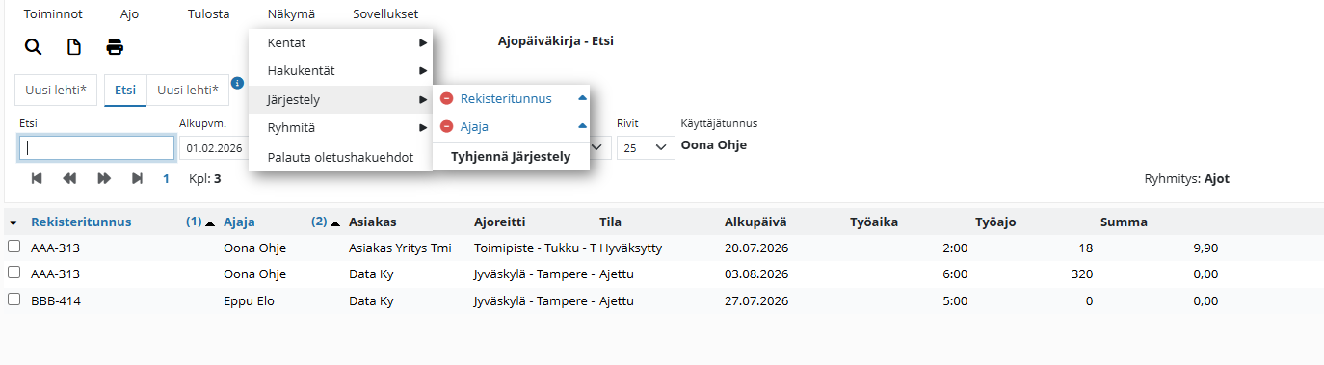
Task: Toggle sort direction arrow beside Ajaja in submenu
Action: point(582,126)
